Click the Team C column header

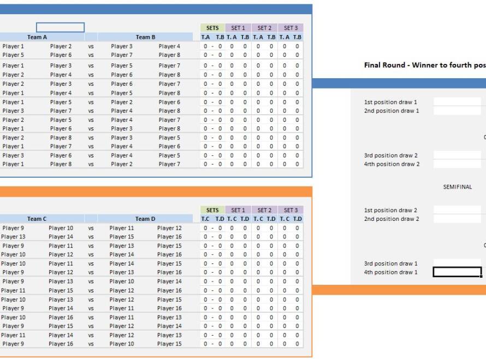point(37,219)
